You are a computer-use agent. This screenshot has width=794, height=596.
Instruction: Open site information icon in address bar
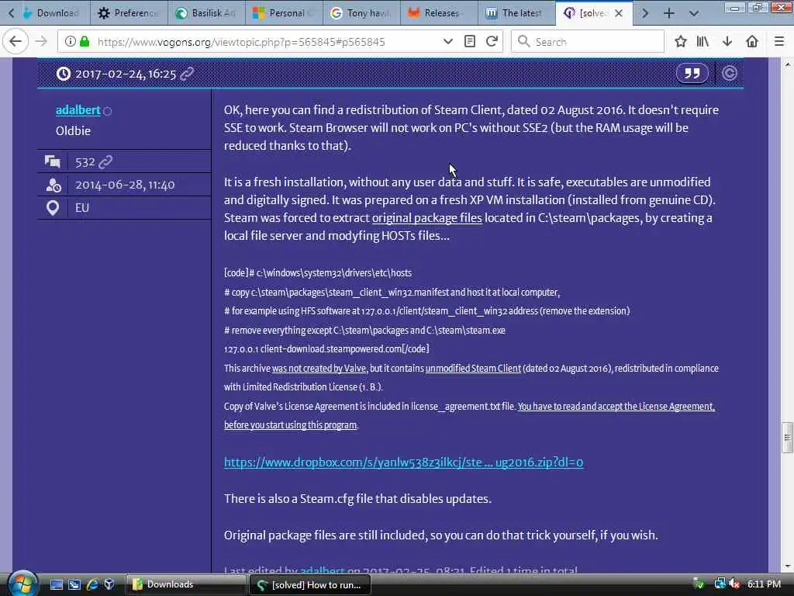71,42
